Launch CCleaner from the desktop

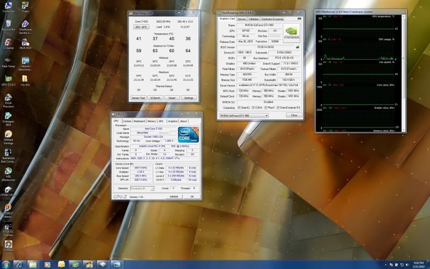(8, 44)
